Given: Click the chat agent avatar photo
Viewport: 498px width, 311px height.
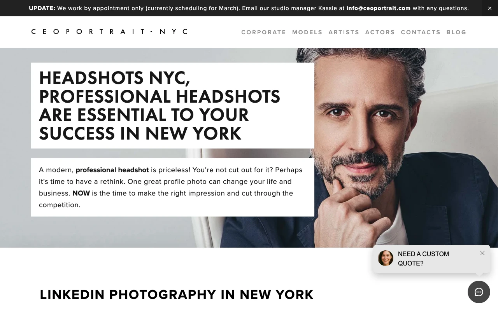Looking at the screenshot, I should pyautogui.click(x=385, y=258).
